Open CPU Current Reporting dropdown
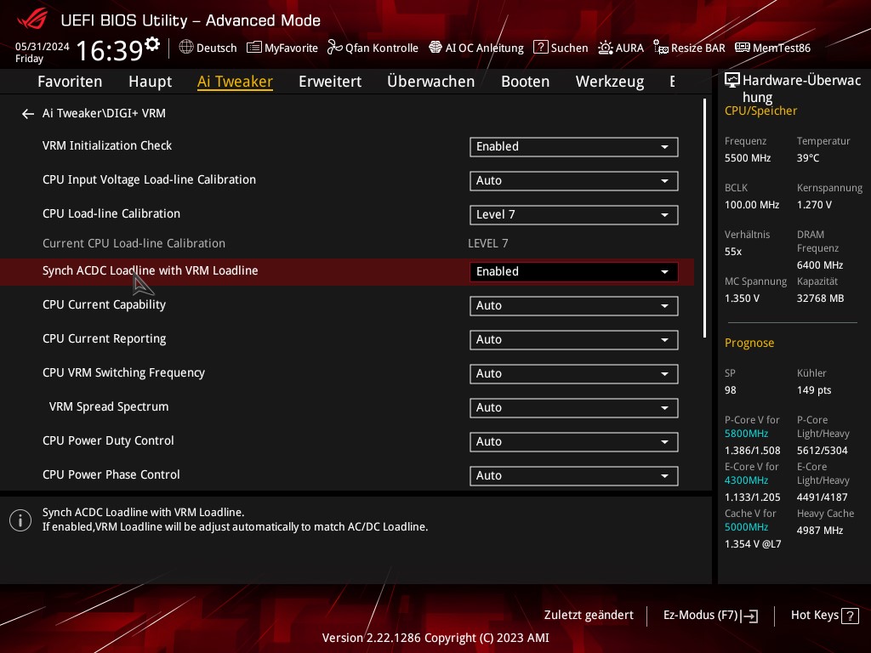The width and height of the screenshot is (871, 653). (574, 340)
